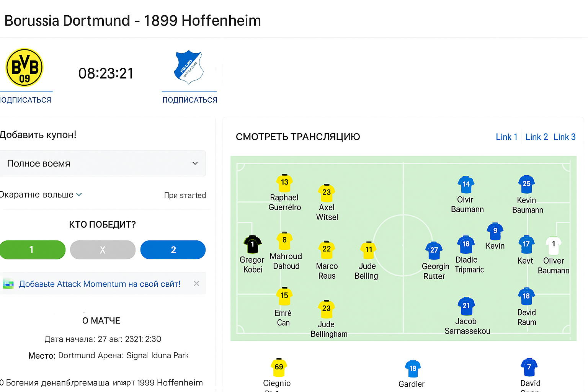
Task: Click the white number 1 goalkeeper jersey
Action: (x=553, y=245)
